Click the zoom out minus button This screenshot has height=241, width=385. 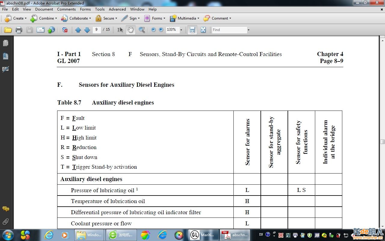tap(153, 30)
